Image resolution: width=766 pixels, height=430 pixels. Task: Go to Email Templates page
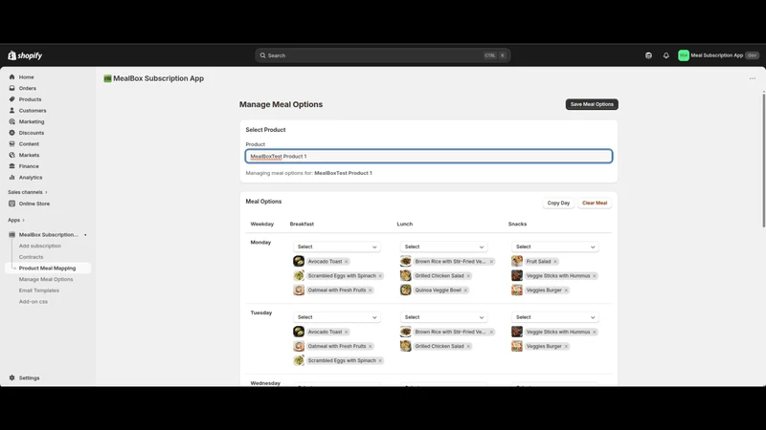click(39, 290)
